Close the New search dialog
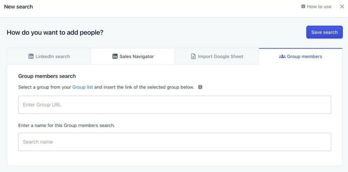 point(342,7)
